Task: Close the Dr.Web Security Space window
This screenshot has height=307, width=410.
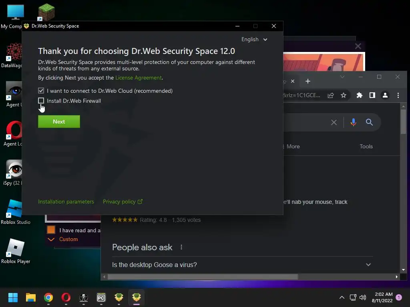Action: 274,26
